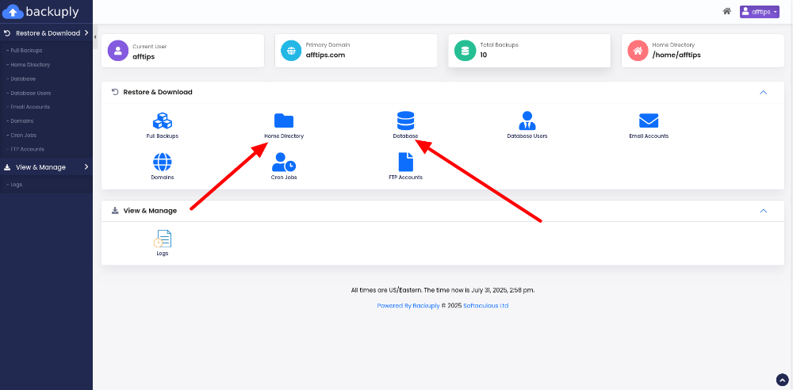Open the Database stack icon
The width and height of the screenshot is (793, 390).
coord(405,120)
